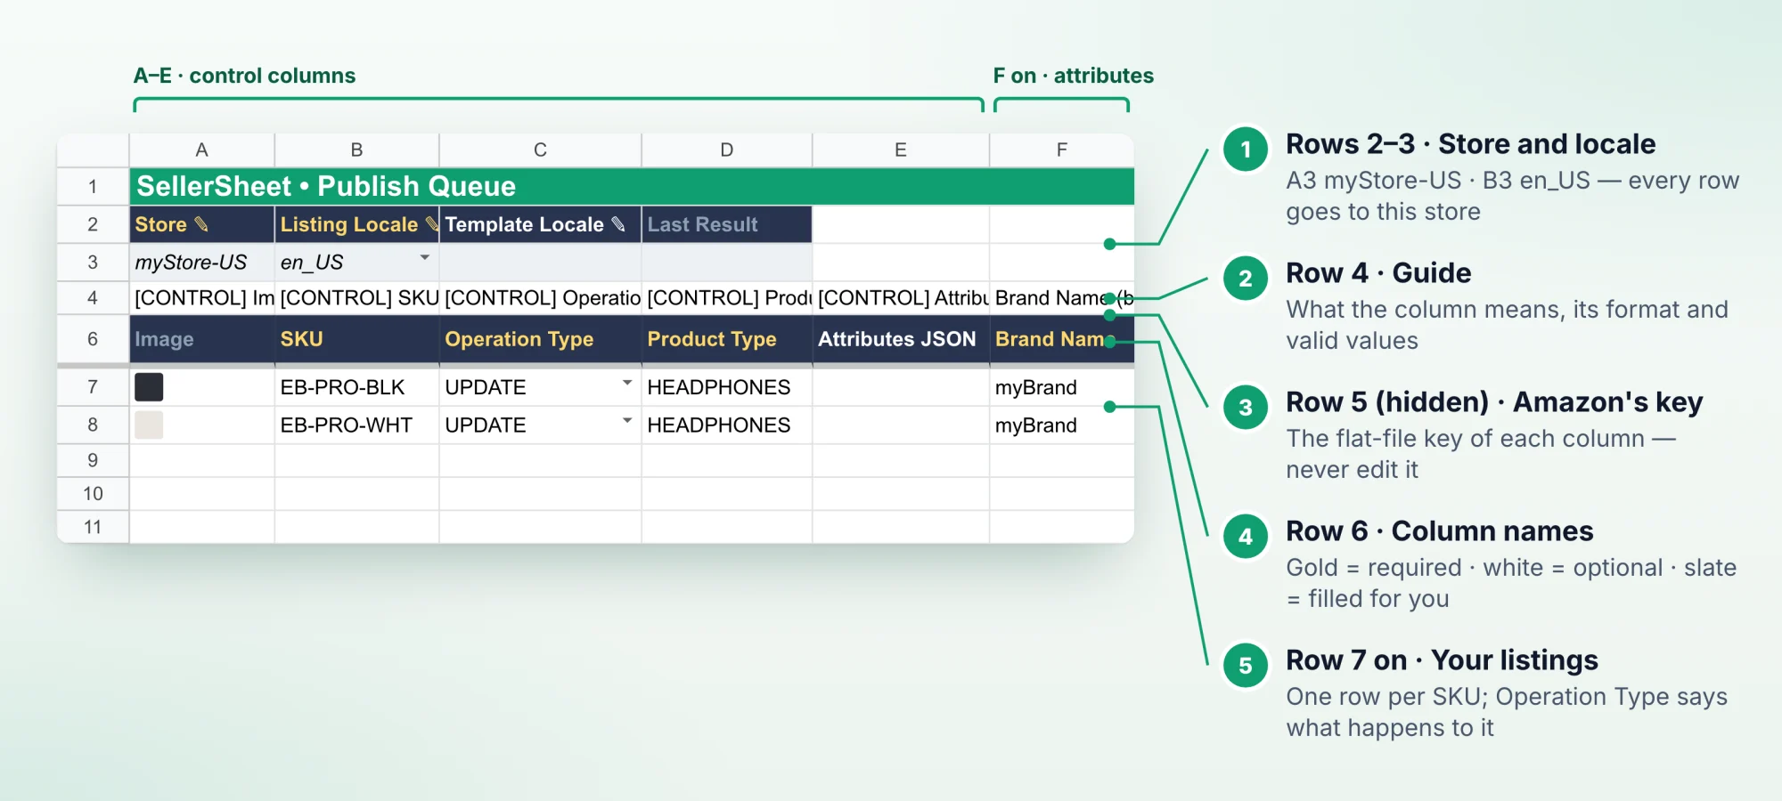
Task: Open Operation Type dropdown for EB-PRO-WHT
Action: pyautogui.click(x=627, y=420)
